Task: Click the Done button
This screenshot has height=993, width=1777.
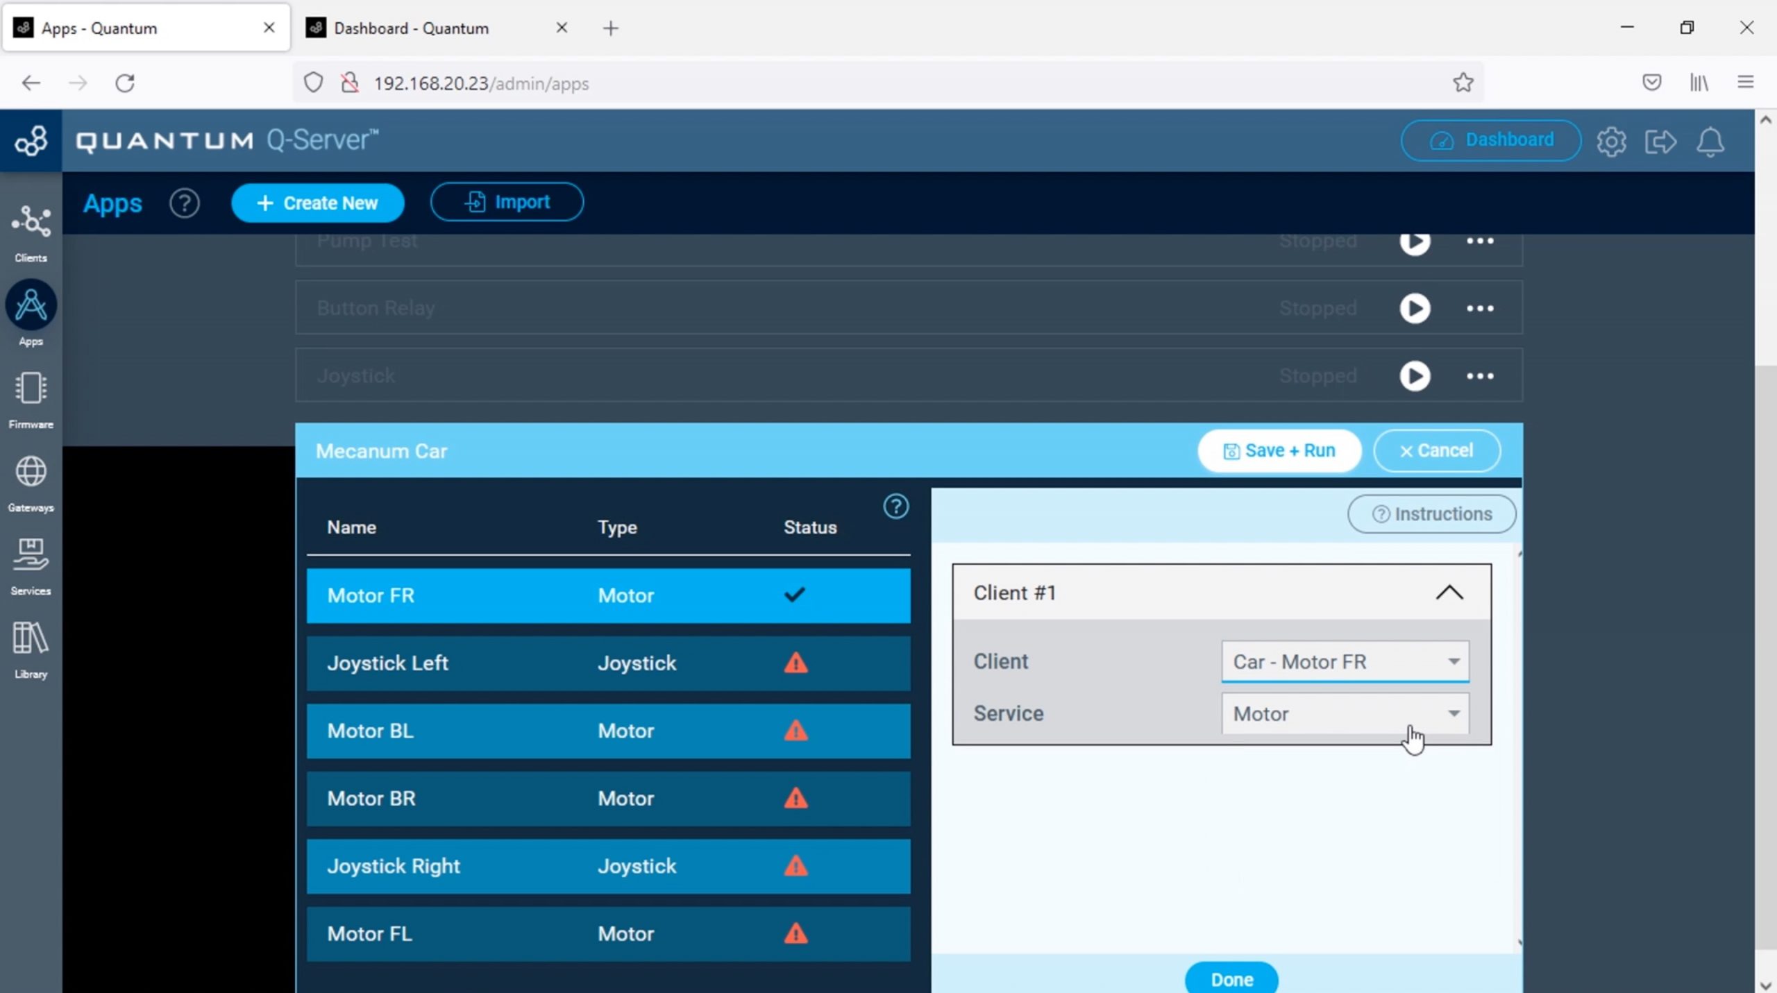Action: (1231, 979)
